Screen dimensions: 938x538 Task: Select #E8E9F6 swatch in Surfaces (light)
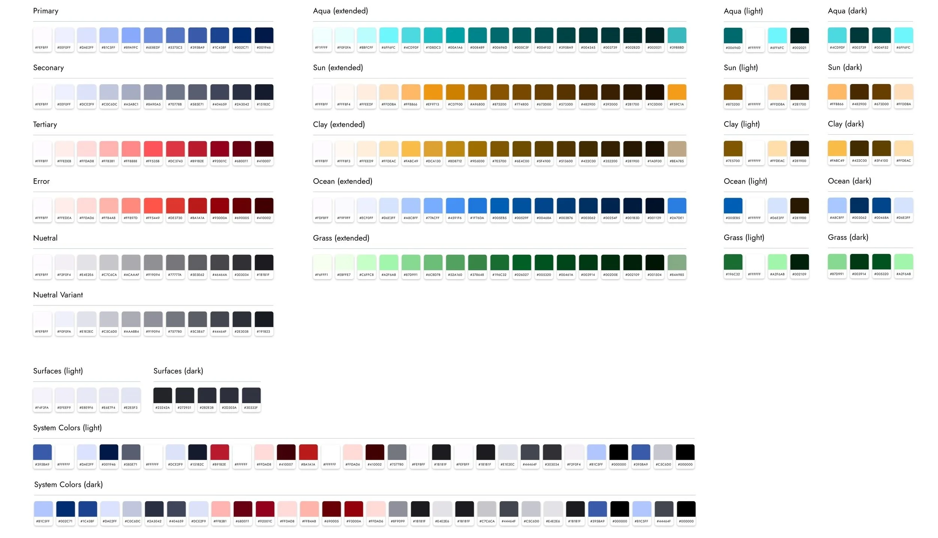pos(86,396)
